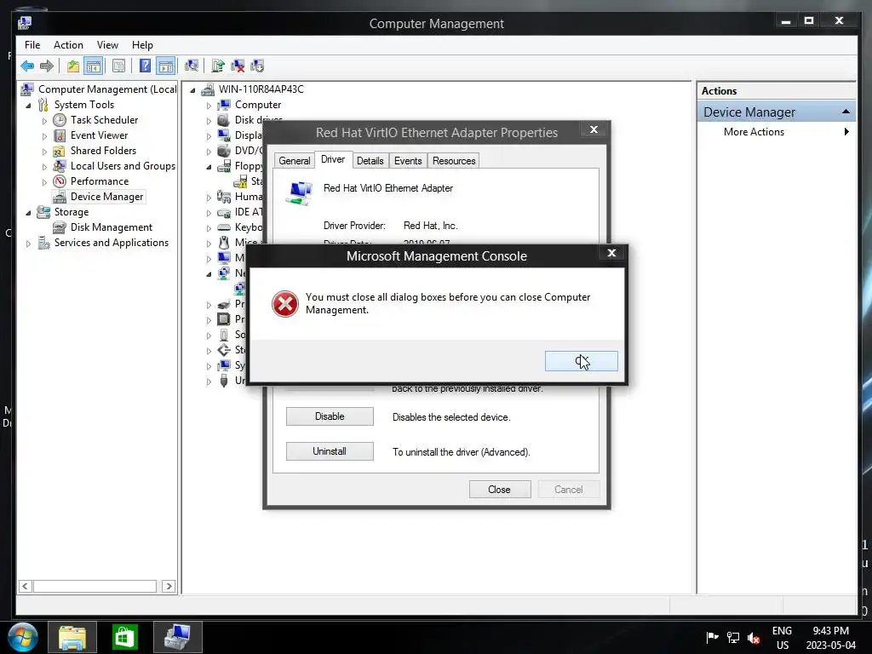
Task: Click the blue Help question mark icon
Action: coord(145,66)
